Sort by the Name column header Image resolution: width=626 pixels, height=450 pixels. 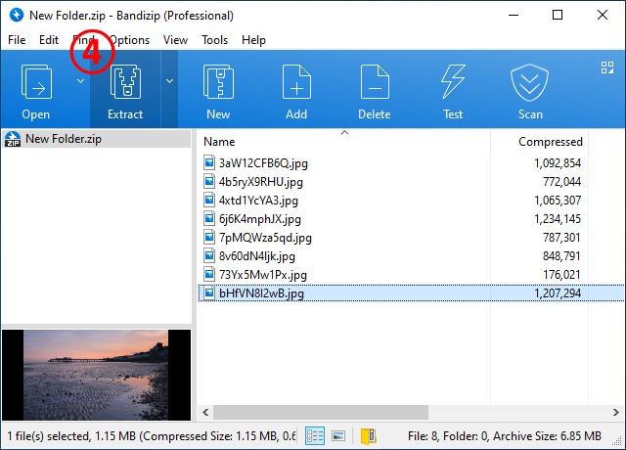tap(220, 142)
